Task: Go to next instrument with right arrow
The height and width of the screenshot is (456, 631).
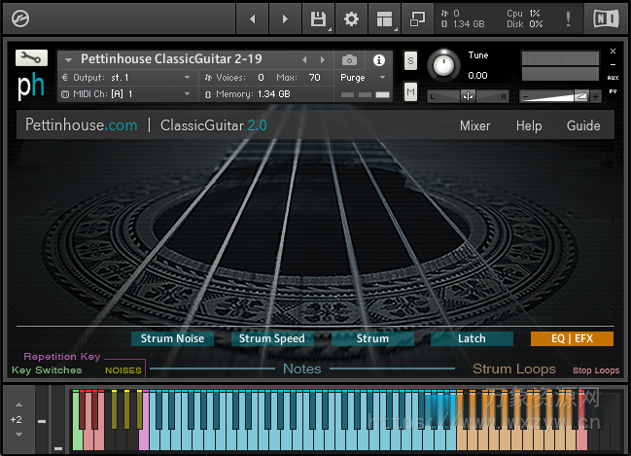Action: (285, 18)
